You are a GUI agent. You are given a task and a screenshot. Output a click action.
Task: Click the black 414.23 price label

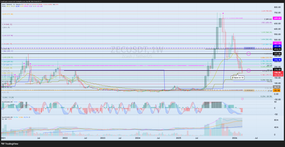point(277,49)
